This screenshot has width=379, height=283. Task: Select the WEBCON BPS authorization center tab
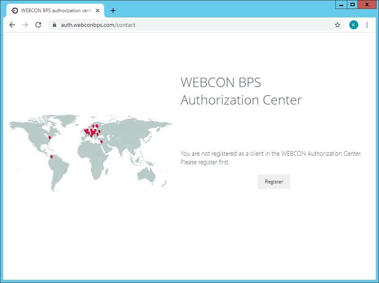55,11
